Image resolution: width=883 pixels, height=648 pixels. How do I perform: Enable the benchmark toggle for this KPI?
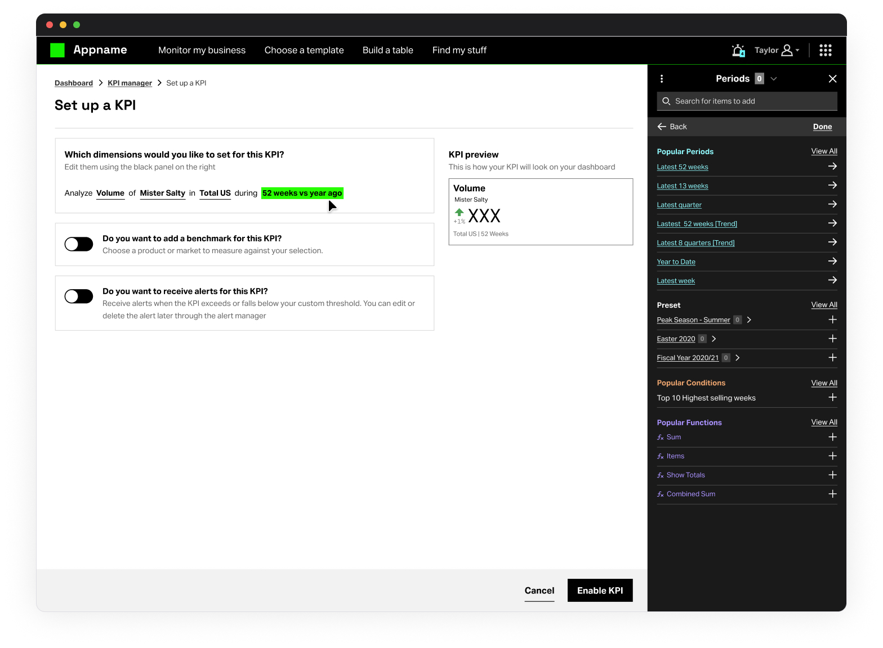(x=79, y=244)
